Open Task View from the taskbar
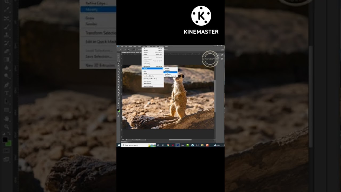This screenshot has width=341, height=192. click(x=163, y=145)
